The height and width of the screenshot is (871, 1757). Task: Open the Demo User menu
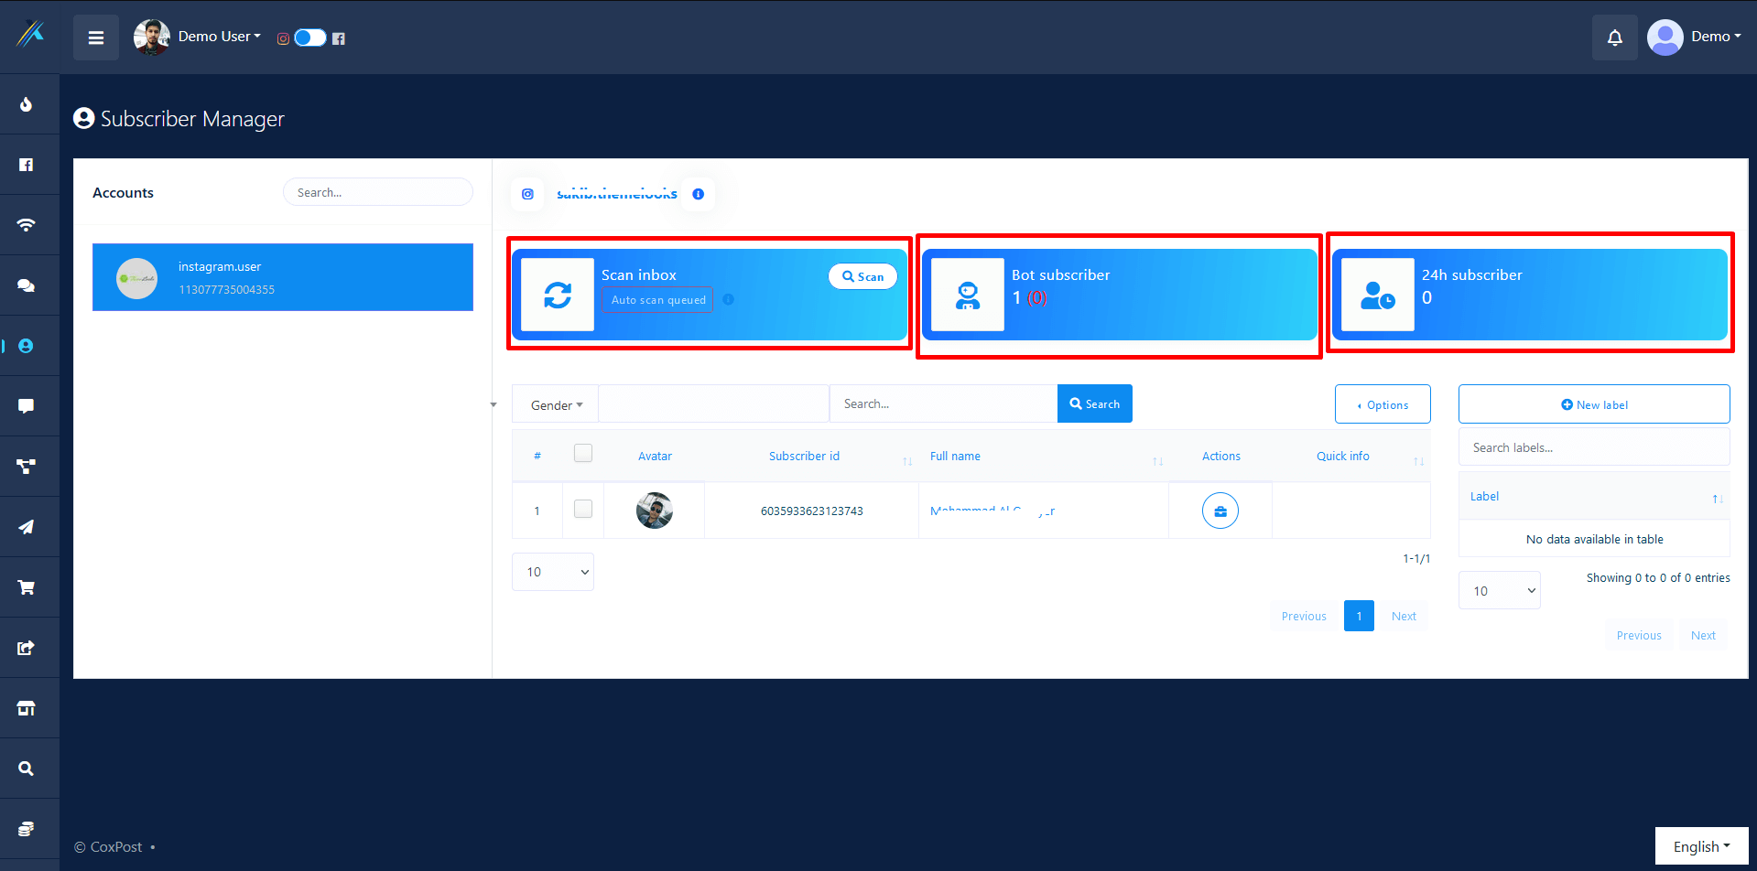click(x=219, y=37)
